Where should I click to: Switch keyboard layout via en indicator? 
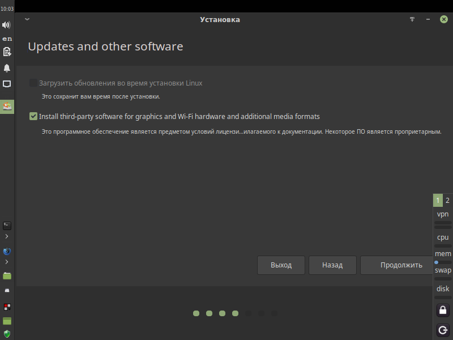click(7, 39)
